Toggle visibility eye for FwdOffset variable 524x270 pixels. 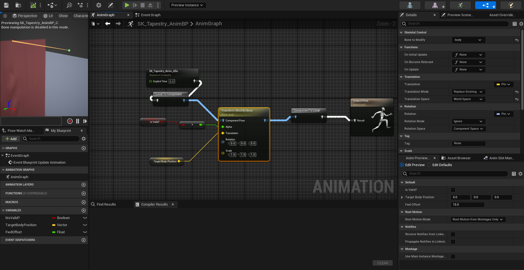click(x=85, y=232)
